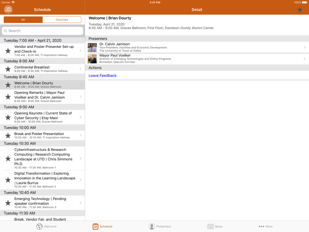Click the search magnifier icon

(x=5, y=31)
